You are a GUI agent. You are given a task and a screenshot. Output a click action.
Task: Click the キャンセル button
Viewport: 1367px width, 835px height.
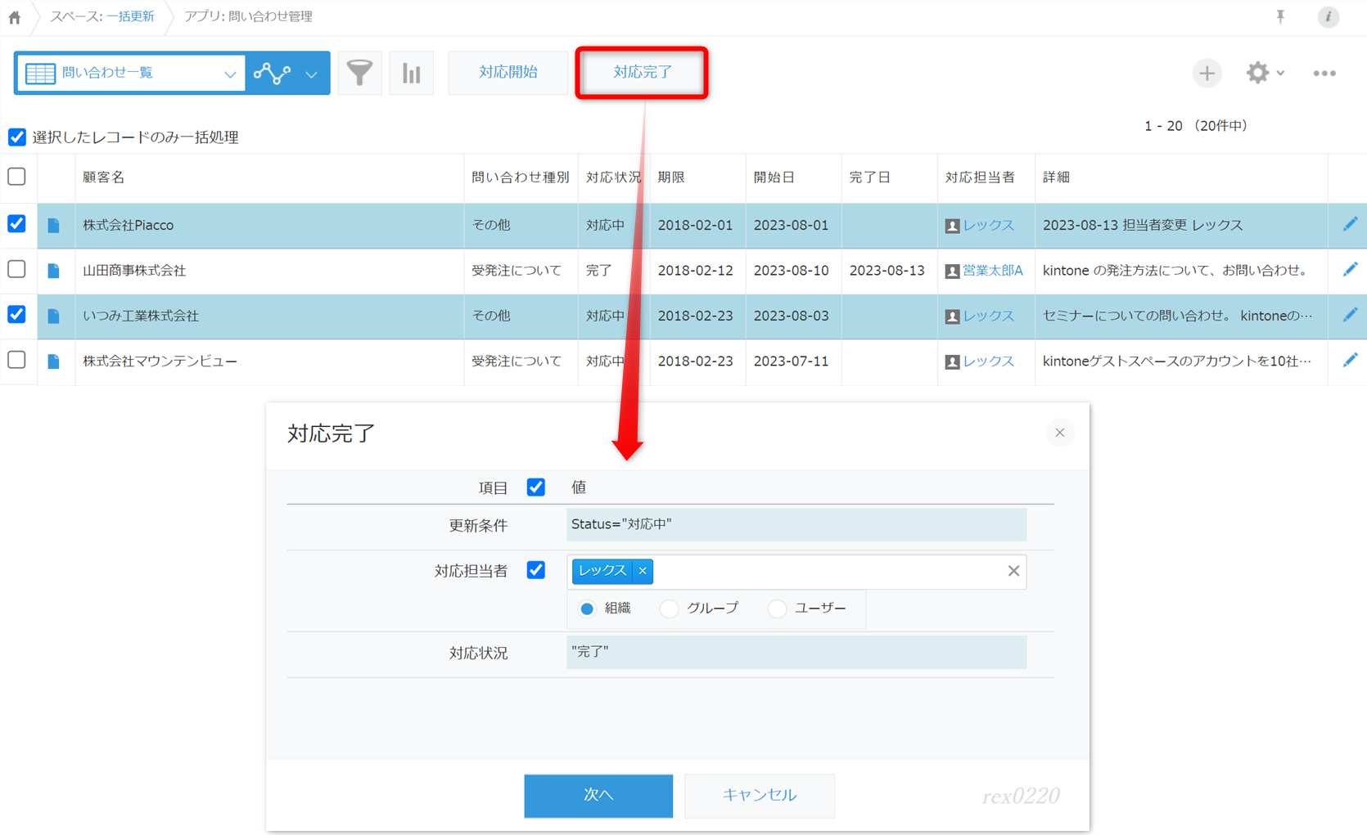pyautogui.click(x=759, y=795)
